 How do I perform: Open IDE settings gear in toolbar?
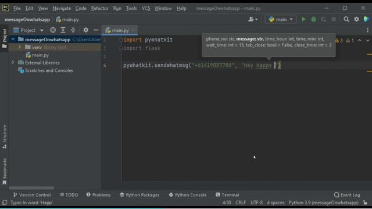pyautogui.click(x=356, y=19)
